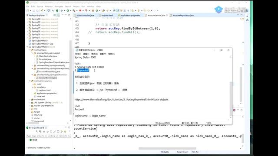Screen dimensions: 278x156
Task: Collapse the templates folder
Action: coord(33,87)
